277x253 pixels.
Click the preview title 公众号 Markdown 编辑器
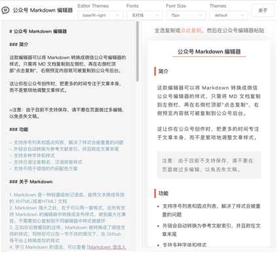coord(209,52)
